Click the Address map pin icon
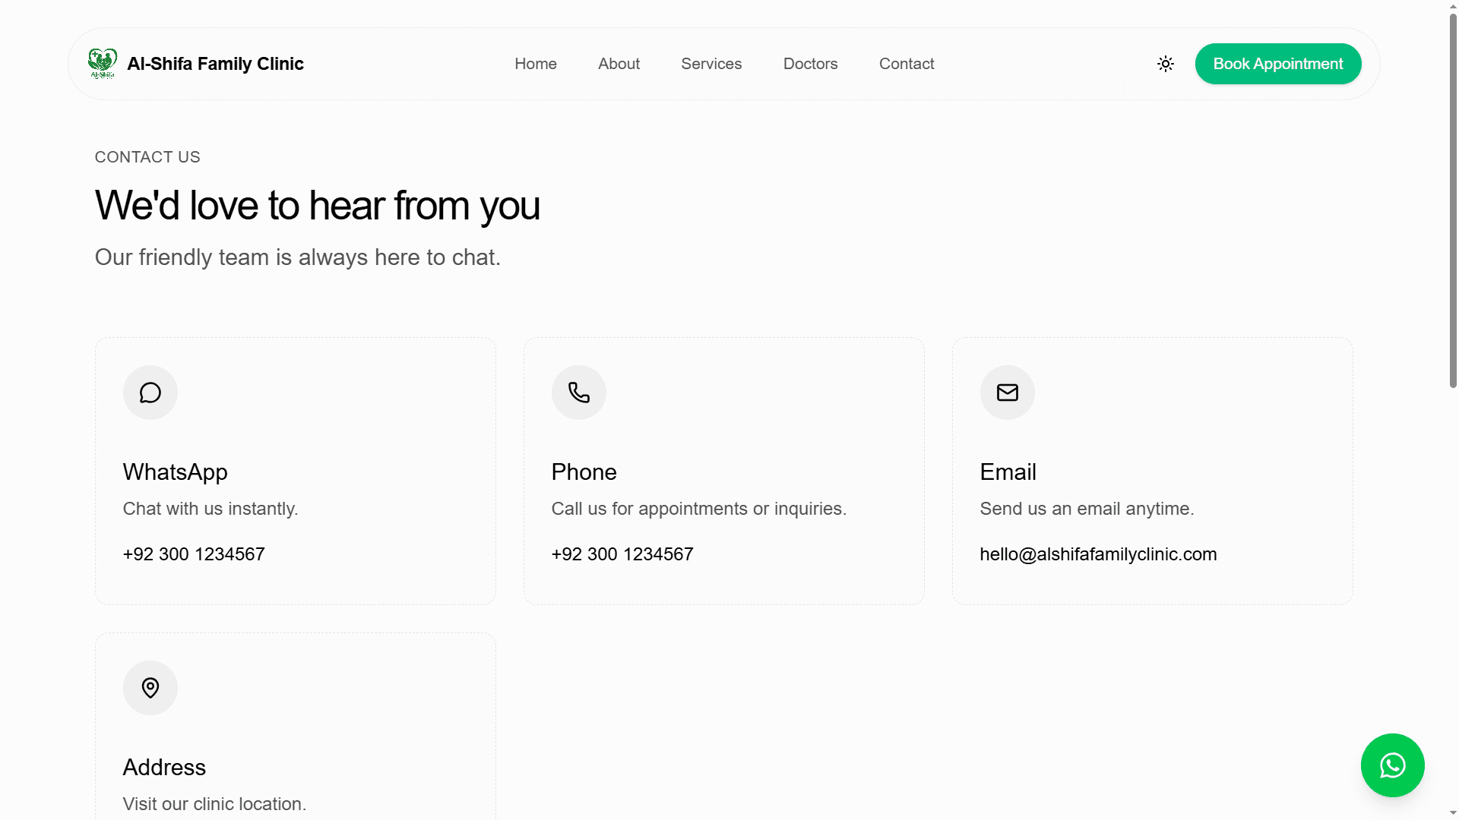1459x820 pixels. (x=150, y=688)
